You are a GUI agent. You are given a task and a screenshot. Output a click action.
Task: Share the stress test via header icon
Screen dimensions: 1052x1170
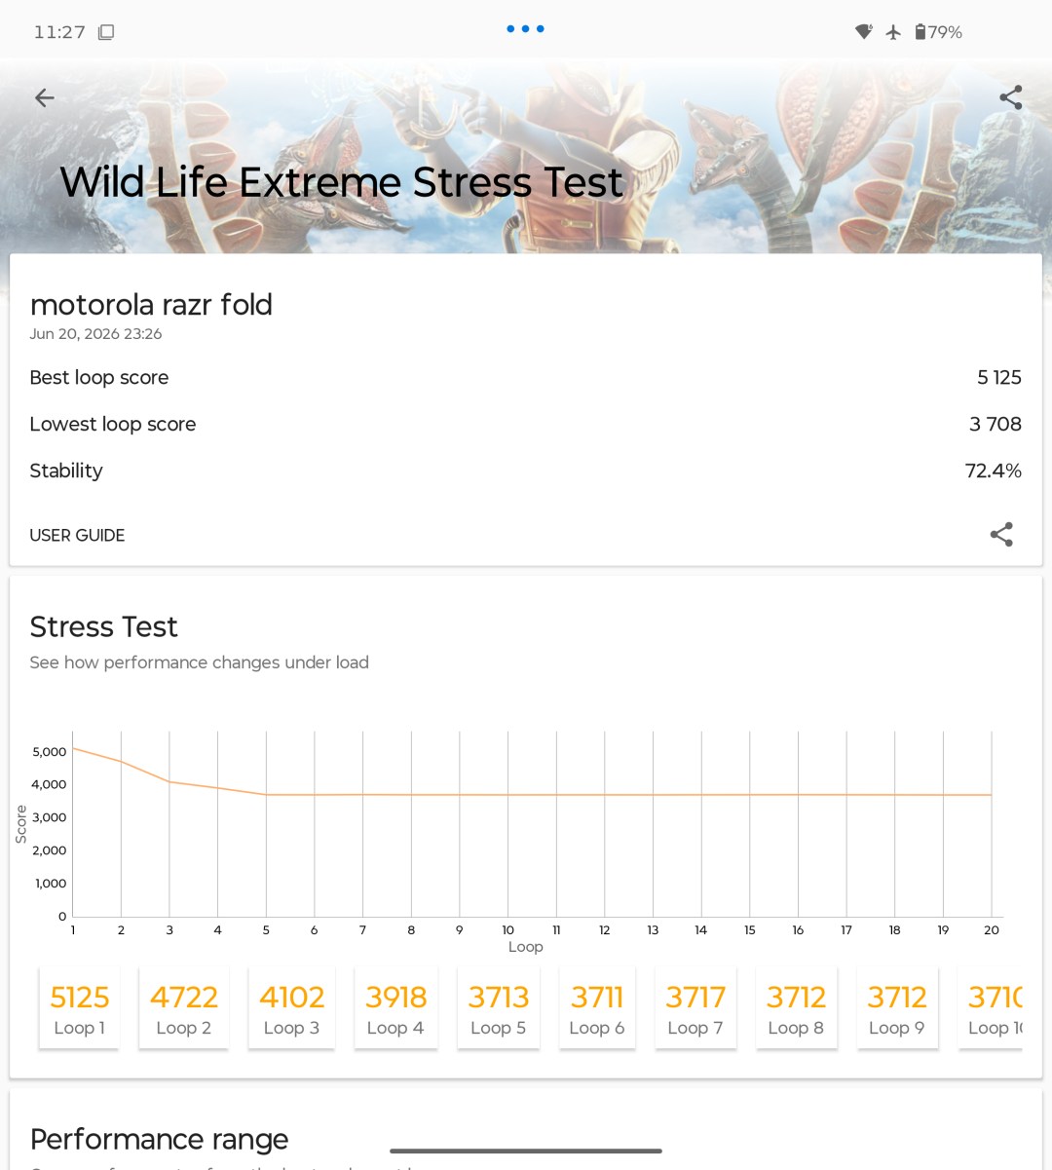[1011, 97]
